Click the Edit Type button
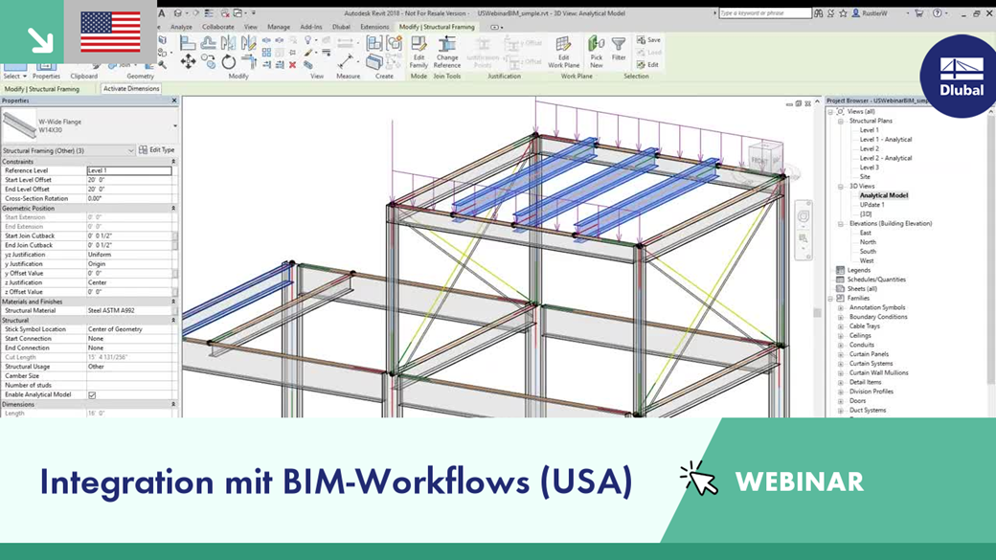Screen dimensions: 996x560 pyautogui.click(x=157, y=150)
